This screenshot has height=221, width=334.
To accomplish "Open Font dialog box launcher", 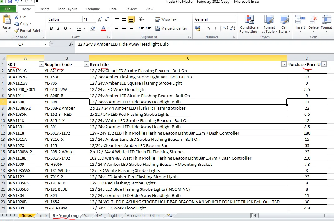I will 108,37.
